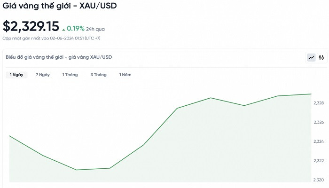The width and height of the screenshot is (329, 188).
Task: Select the 1 Ngày time range tab
Action: [x=16, y=75]
